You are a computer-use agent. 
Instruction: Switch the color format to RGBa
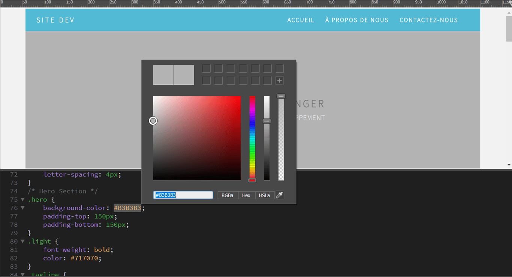pos(227,195)
